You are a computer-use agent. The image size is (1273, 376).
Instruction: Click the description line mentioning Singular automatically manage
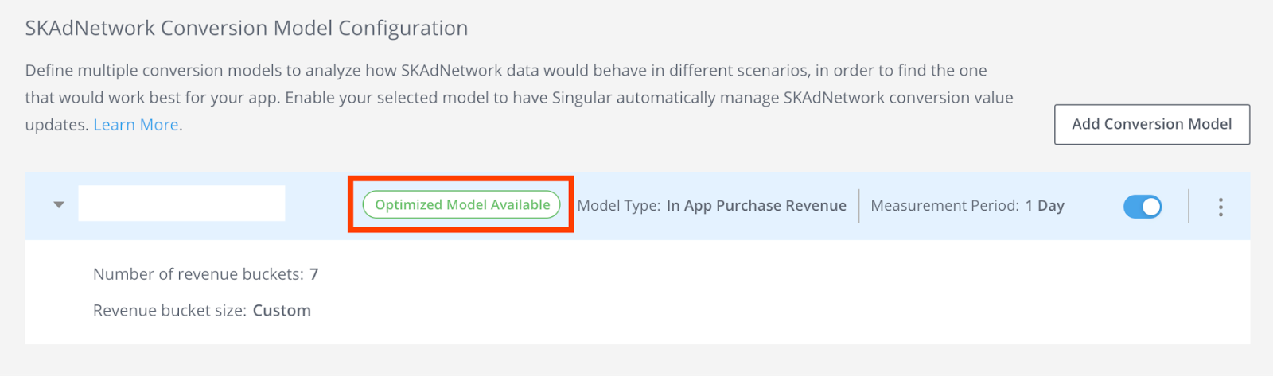[519, 98]
